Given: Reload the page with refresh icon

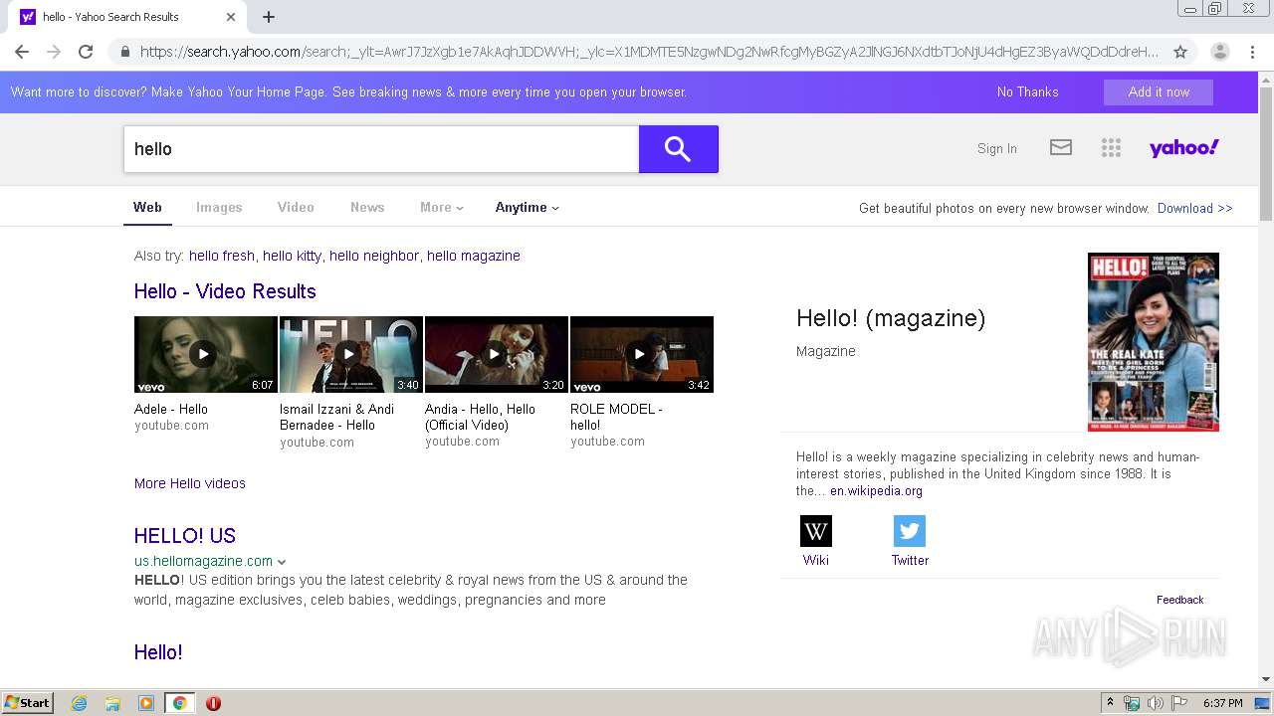Looking at the screenshot, I should click(x=86, y=52).
